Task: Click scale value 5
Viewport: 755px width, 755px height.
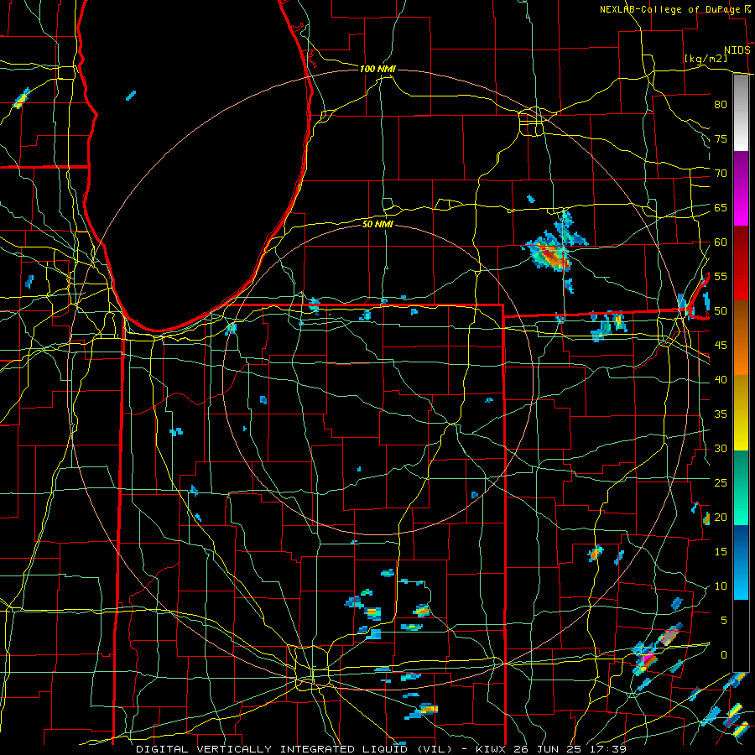Action: [x=724, y=621]
